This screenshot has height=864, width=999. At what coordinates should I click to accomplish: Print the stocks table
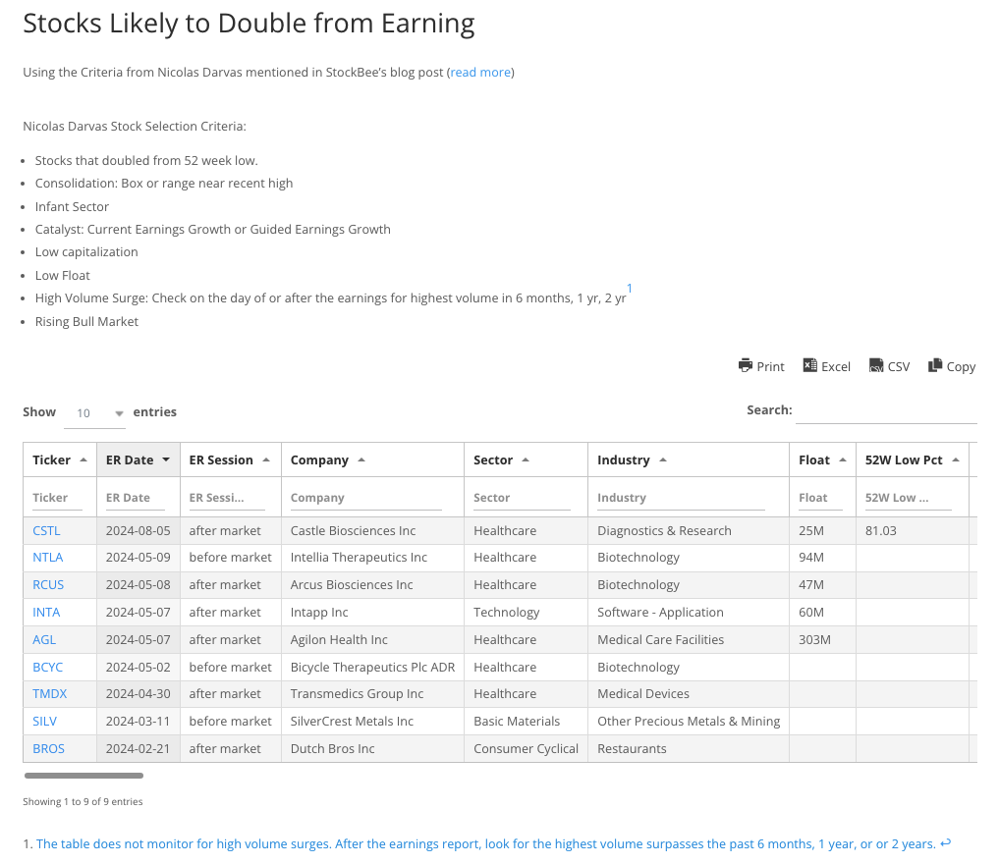click(761, 365)
